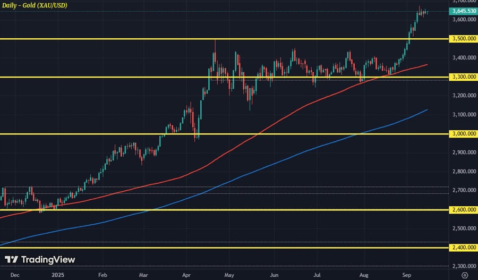The width and height of the screenshot is (478, 280).
Task: Click the 3,200.000 price axis label
Action: [464, 96]
